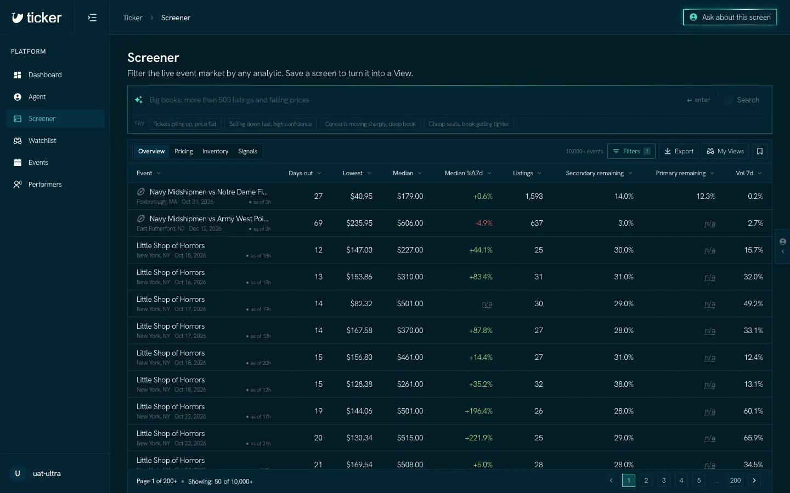Open the Filters panel
This screenshot has width=790, height=493.
click(631, 151)
